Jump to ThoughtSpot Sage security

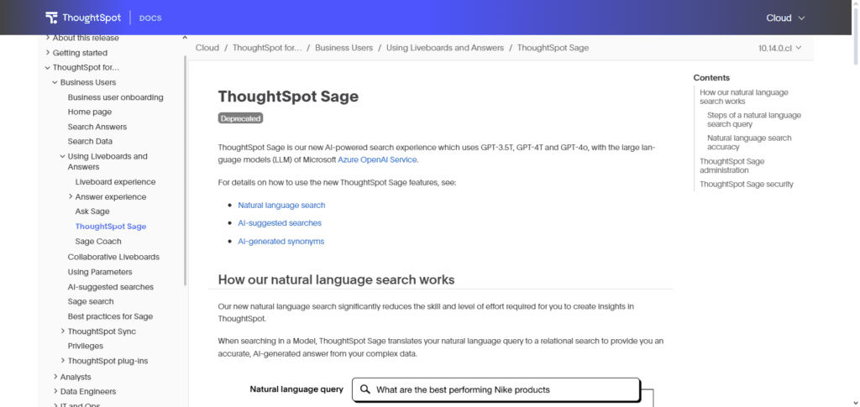point(747,184)
